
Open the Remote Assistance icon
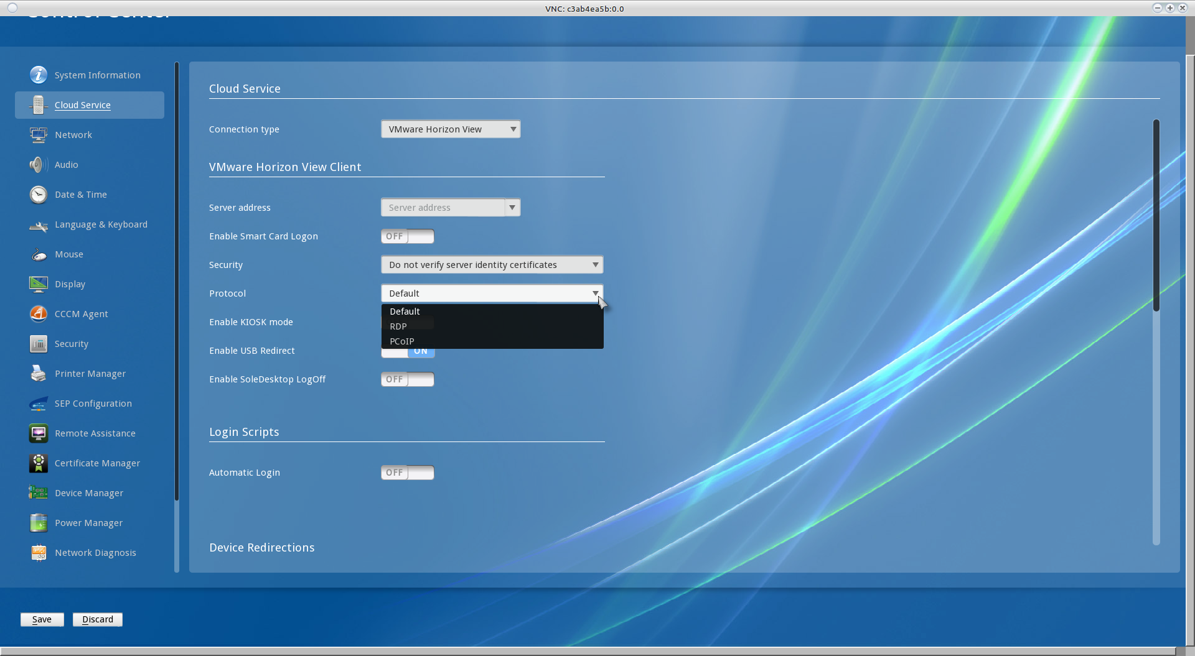point(39,433)
